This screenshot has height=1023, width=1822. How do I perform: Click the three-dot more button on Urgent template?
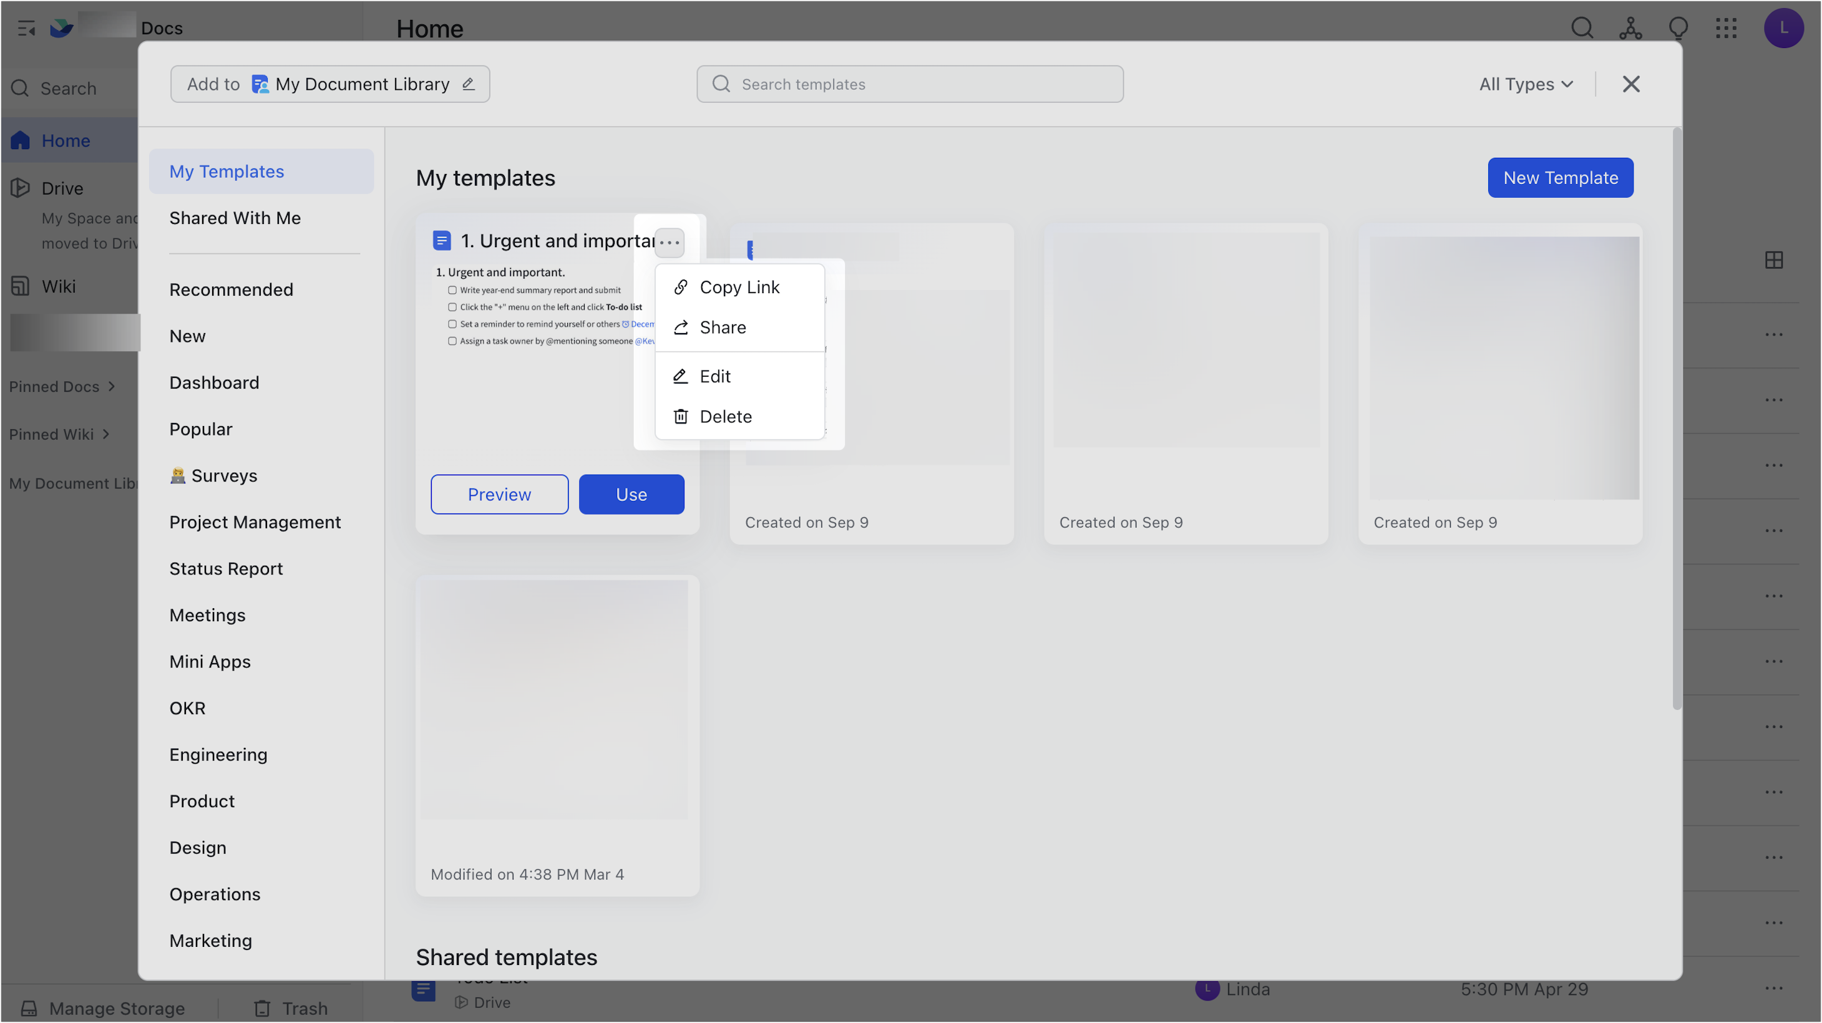coord(669,243)
